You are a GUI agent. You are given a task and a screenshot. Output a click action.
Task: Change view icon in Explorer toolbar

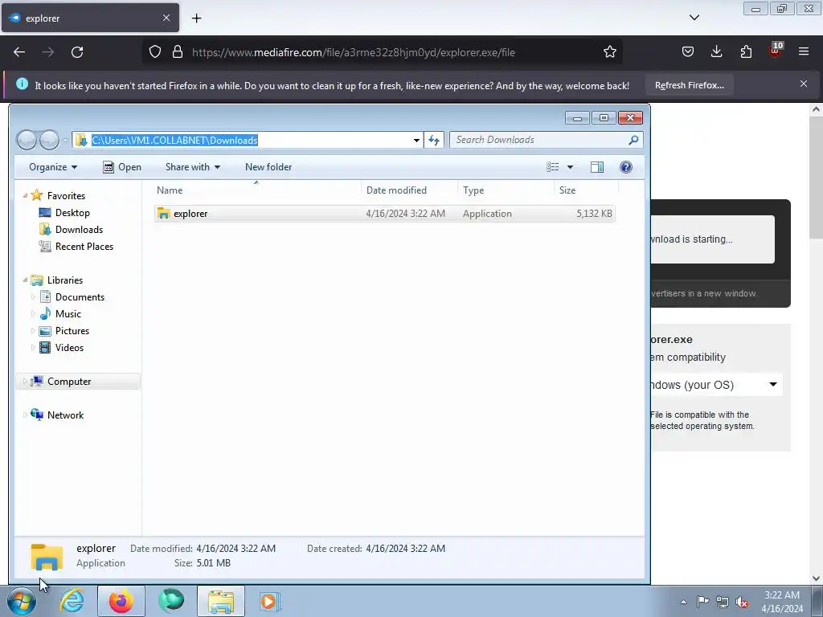[553, 167]
